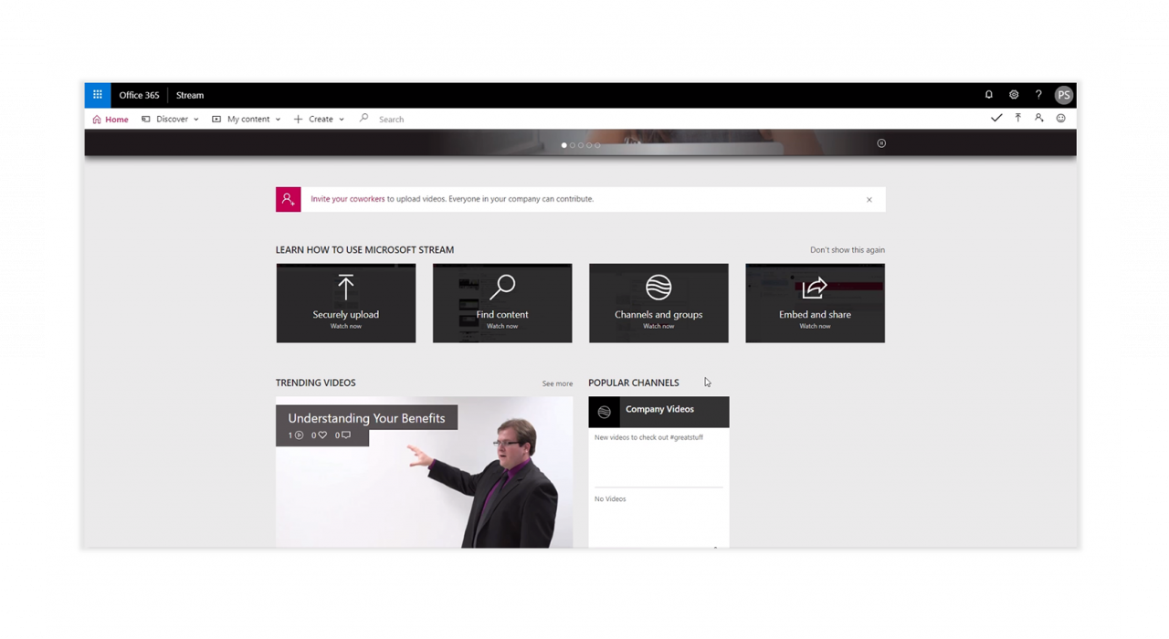Click the Stream app name
Viewport: 1169px width, 639px height.
(190, 95)
